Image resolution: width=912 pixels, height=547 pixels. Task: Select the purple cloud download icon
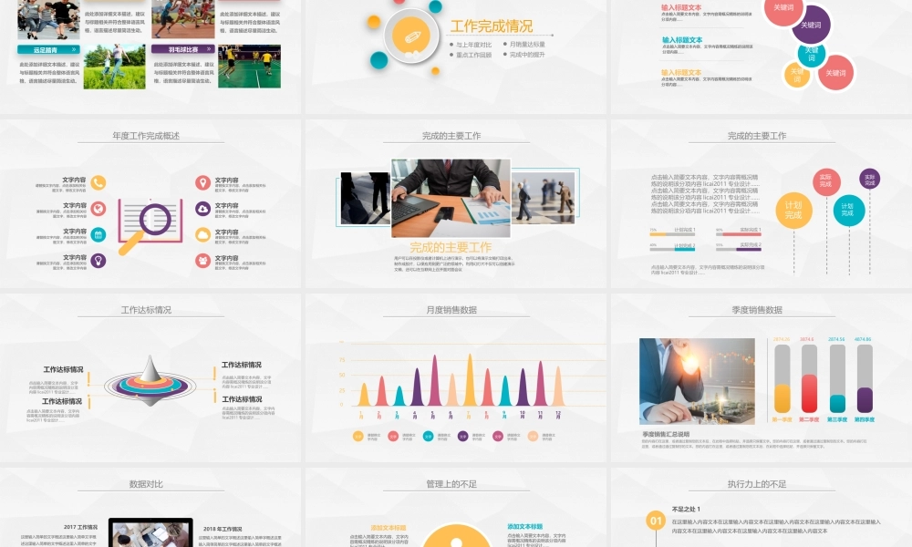pyautogui.click(x=202, y=208)
